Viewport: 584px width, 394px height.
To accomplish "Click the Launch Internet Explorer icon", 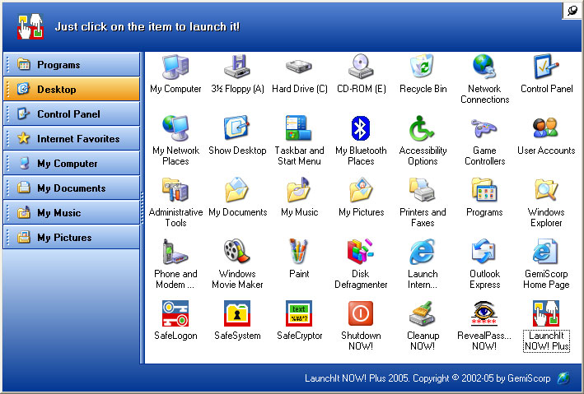I will click(423, 252).
